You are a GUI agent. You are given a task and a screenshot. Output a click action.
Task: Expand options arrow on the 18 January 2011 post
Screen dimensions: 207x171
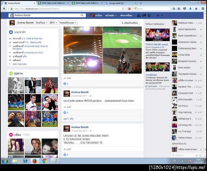[x=141, y=127]
